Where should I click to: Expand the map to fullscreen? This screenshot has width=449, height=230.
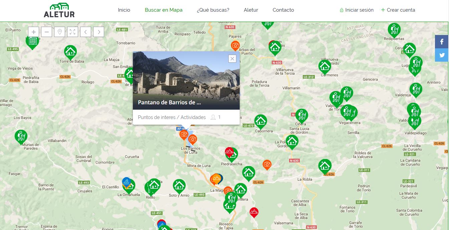[x=72, y=32]
